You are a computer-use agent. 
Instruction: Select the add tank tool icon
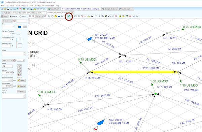click(x=59, y=16)
